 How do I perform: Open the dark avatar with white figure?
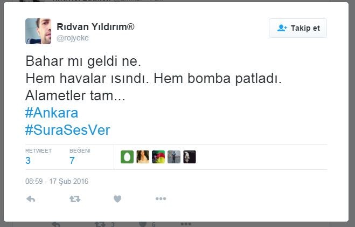tap(190, 157)
